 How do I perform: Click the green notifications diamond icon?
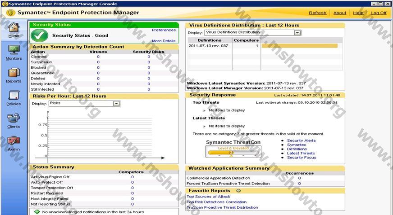[x=37, y=212]
